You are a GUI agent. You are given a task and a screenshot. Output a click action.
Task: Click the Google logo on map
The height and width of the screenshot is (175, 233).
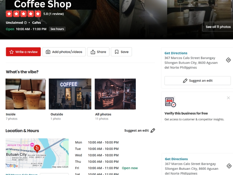pyautogui.click(x=12, y=166)
